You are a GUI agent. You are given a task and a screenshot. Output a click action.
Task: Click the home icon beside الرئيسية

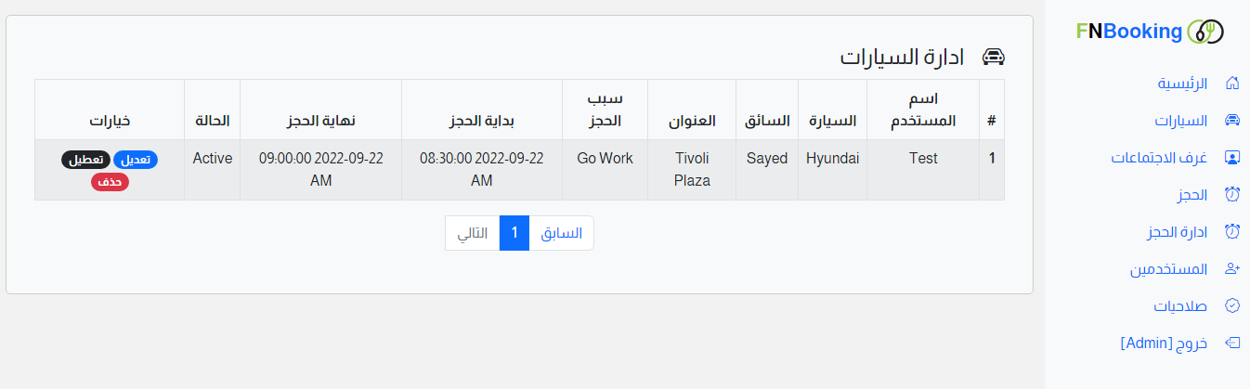click(x=1233, y=84)
